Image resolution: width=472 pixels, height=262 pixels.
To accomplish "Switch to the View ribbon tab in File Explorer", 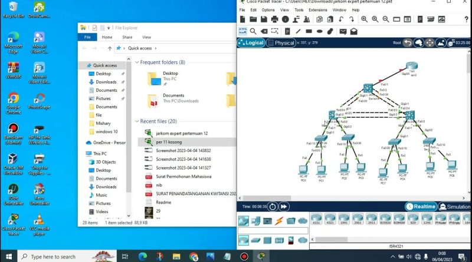I will click(x=146, y=37).
